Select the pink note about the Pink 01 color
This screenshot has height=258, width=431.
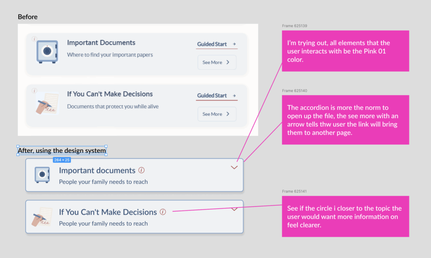(345, 51)
